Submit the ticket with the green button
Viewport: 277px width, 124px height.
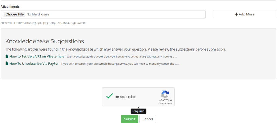130,119
